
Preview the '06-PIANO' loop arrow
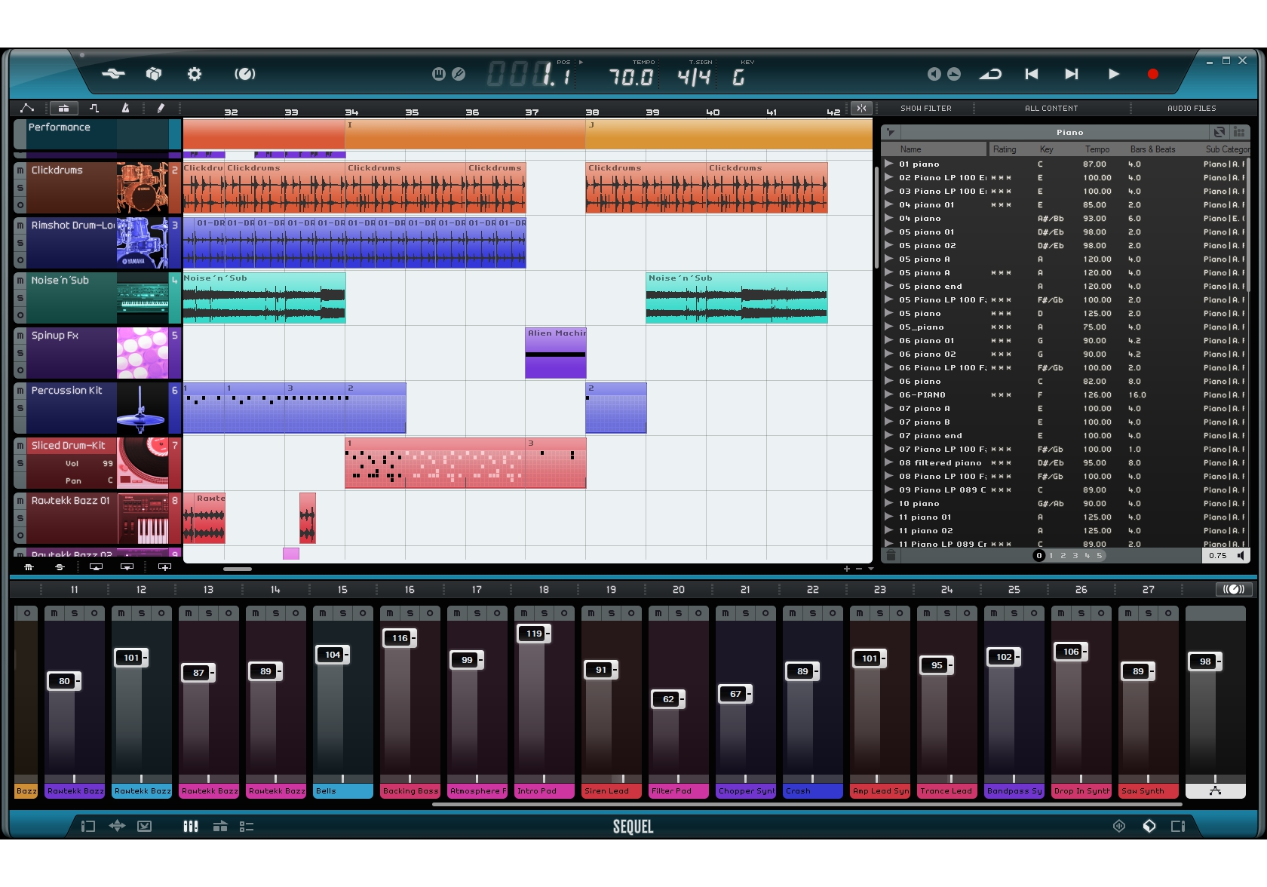click(x=889, y=394)
